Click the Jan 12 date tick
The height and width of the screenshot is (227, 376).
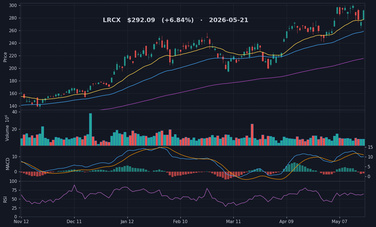[x=127, y=222]
